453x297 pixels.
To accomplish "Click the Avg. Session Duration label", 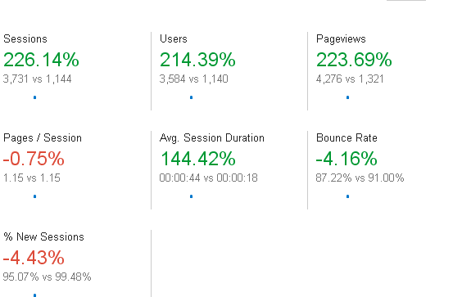I will 212,138.
